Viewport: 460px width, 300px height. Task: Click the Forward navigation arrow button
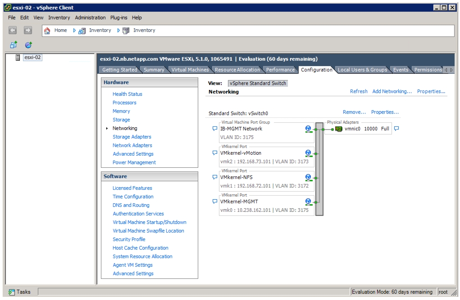[x=28, y=30]
